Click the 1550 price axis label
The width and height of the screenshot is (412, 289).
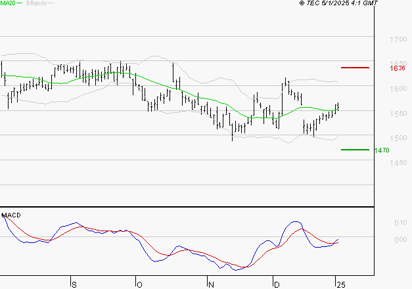[398, 114]
